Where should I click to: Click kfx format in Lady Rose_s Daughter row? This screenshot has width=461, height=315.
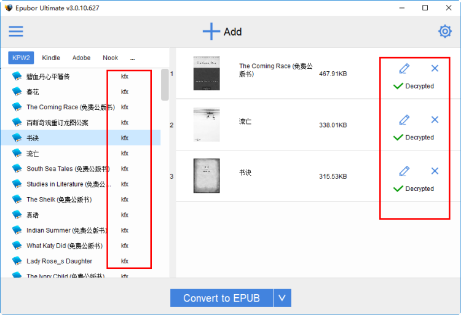[125, 261]
